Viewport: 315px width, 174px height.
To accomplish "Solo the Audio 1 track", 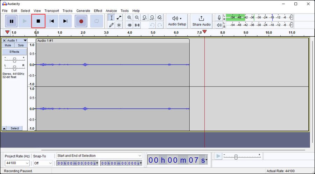I will pos(21,45).
